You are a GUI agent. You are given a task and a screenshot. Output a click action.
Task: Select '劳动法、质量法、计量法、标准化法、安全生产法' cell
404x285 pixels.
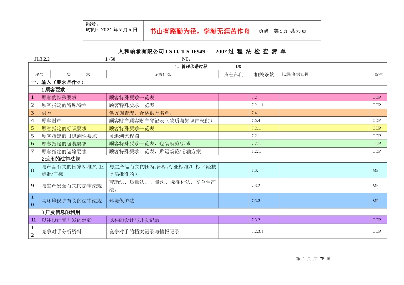click(x=162, y=185)
